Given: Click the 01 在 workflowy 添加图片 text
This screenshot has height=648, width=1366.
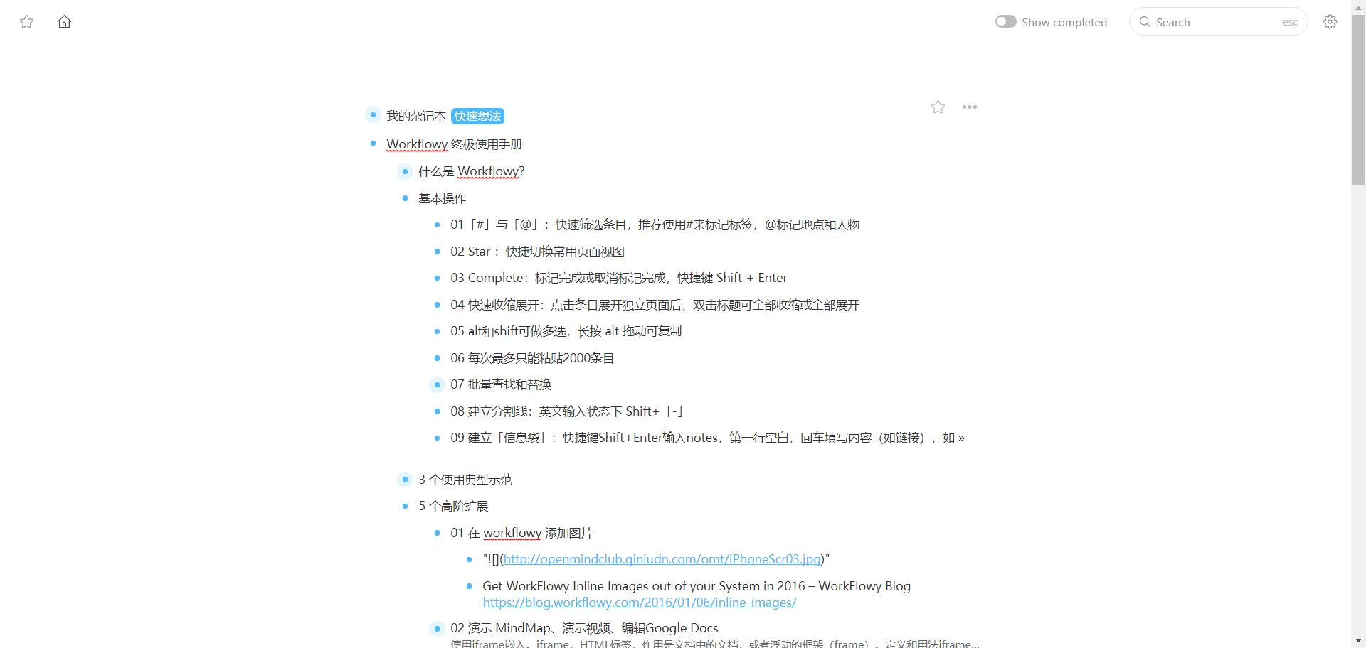Looking at the screenshot, I should pyautogui.click(x=521, y=533).
